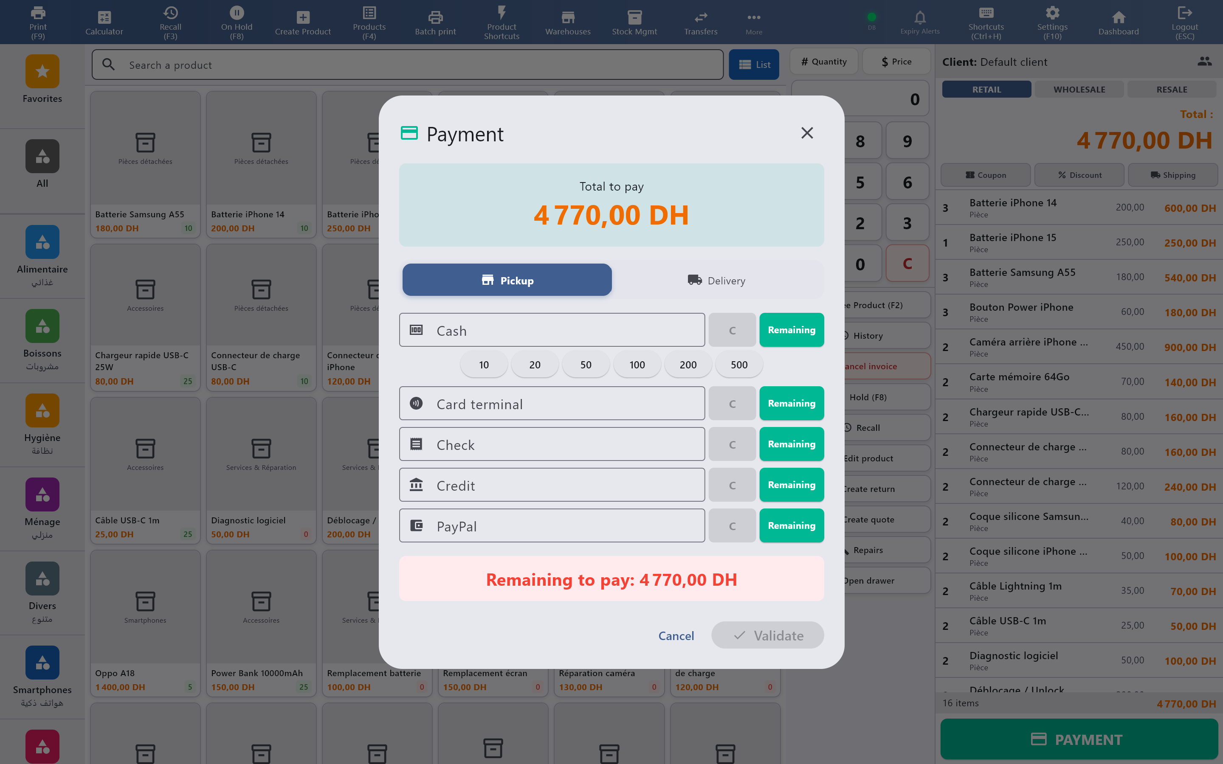The height and width of the screenshot is (764, 1223).
Task: Open the Calculator tool
Action: [104, 21]
